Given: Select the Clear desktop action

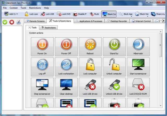Looking at the screenshot, I should click(x=66, y=87).
